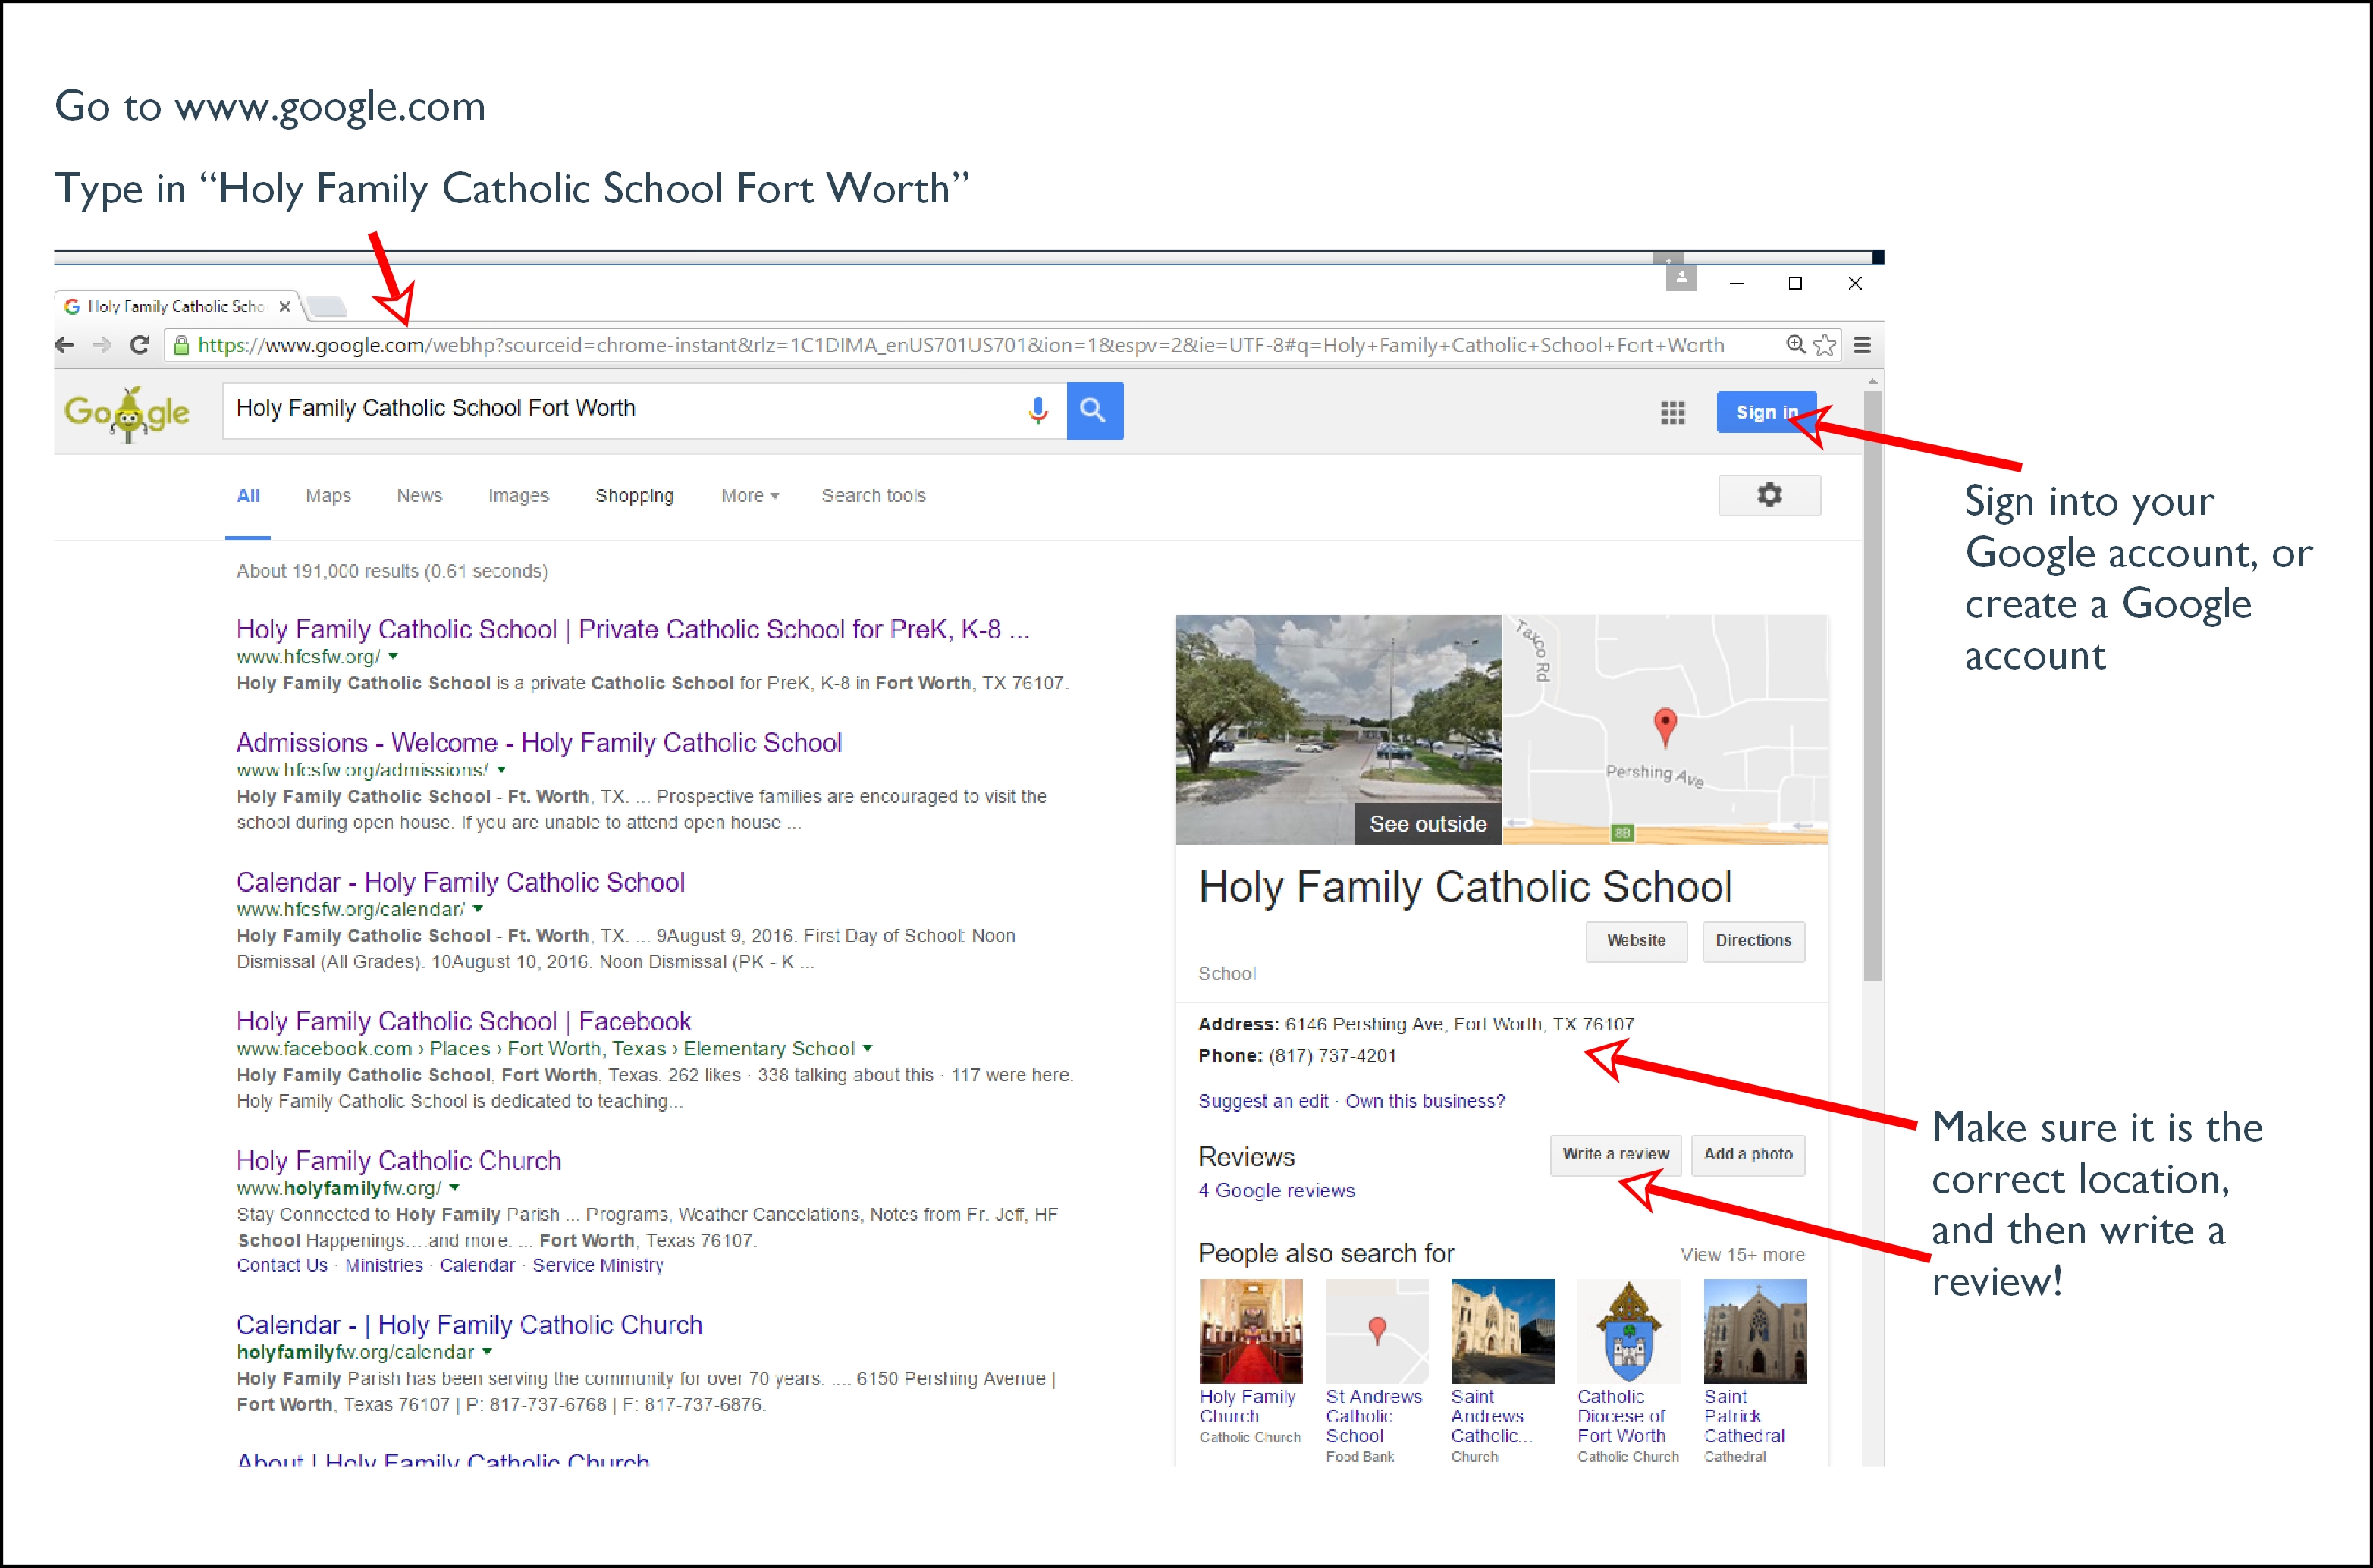Click the scrollbar up arrow
This screenshot has width=2373, height=1568.
pos(1873,382)
